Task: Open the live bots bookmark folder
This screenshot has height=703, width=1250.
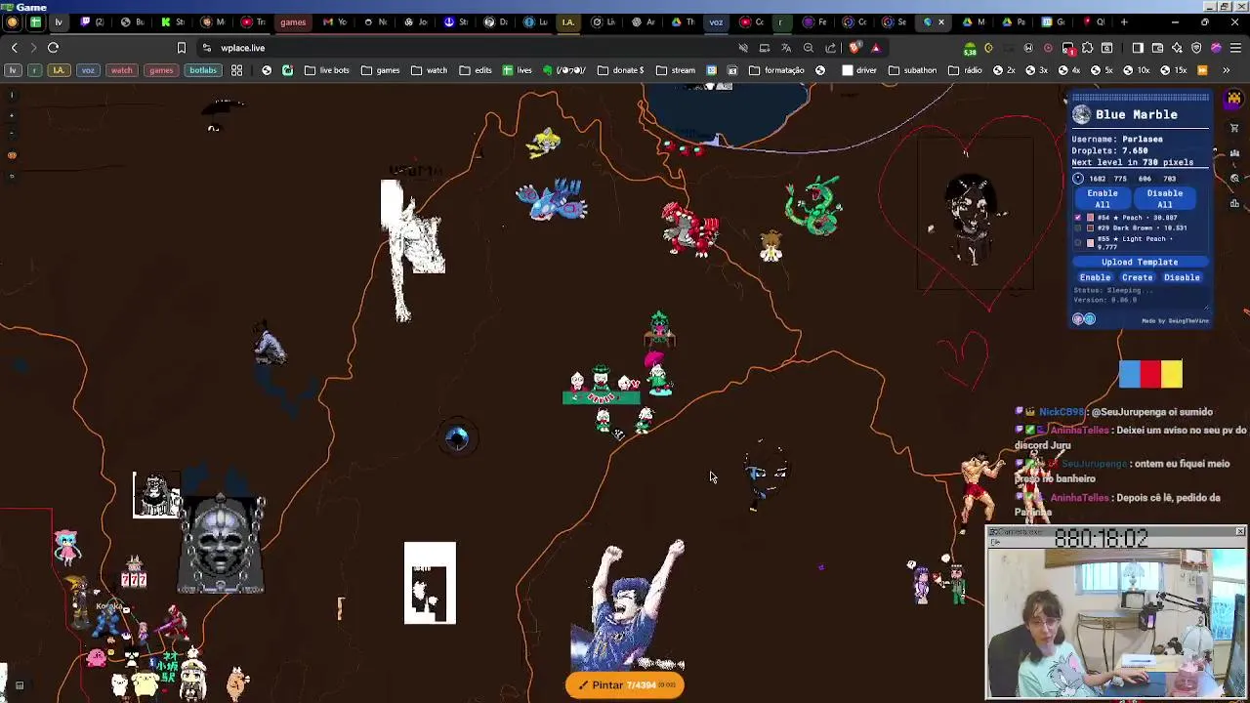Action: click(327, 70)
